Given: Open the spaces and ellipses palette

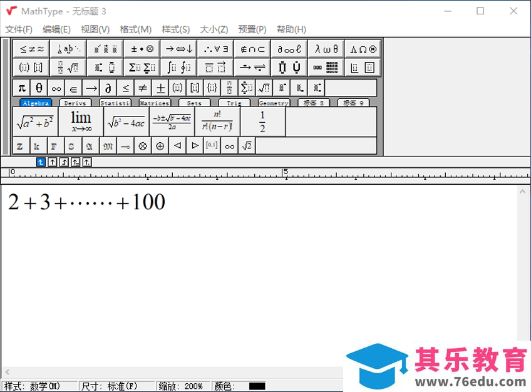Looking at the screenshot, I should click(68, 49).
